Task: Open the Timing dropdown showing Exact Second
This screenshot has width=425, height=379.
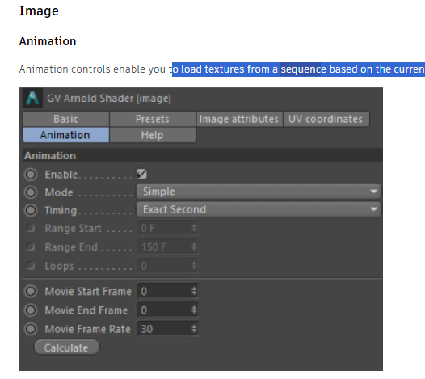Action: point(259,209)
